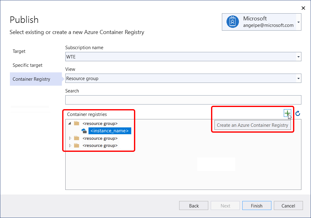Open the View dropdown set to Resource group
This screenshot has height=218, width=311.
click(x=298, y=78)
